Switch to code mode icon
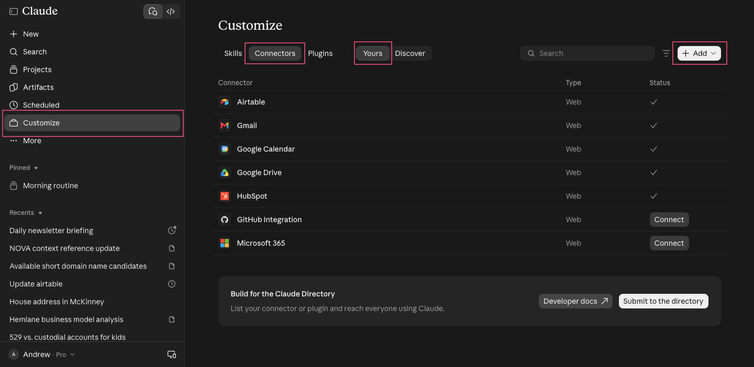This screenshot has width=754, height=367. tap(171, 12)
